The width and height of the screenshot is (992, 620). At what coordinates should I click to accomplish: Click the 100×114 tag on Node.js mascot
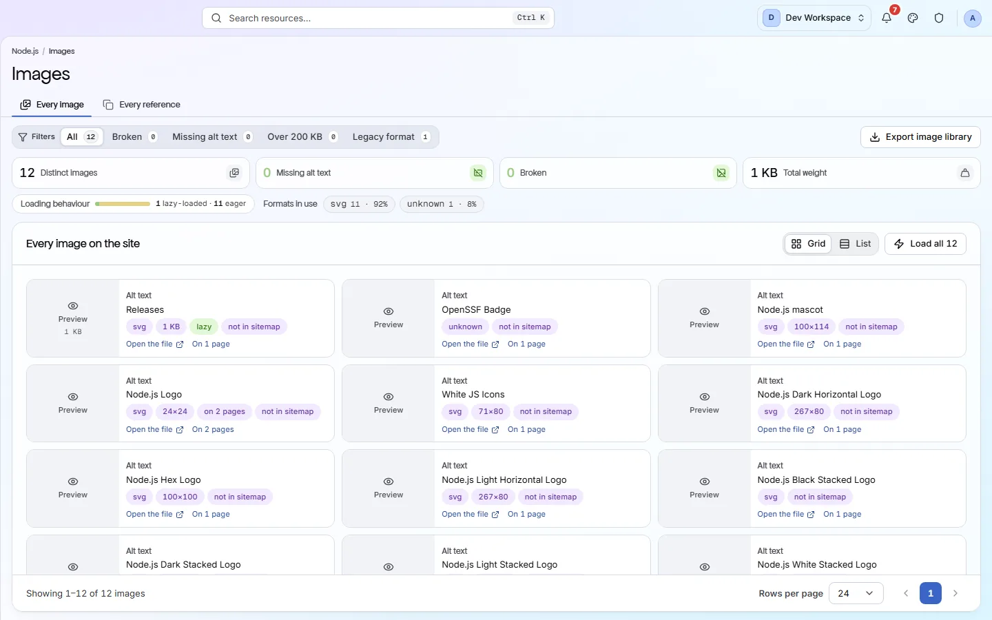point(812,327)
